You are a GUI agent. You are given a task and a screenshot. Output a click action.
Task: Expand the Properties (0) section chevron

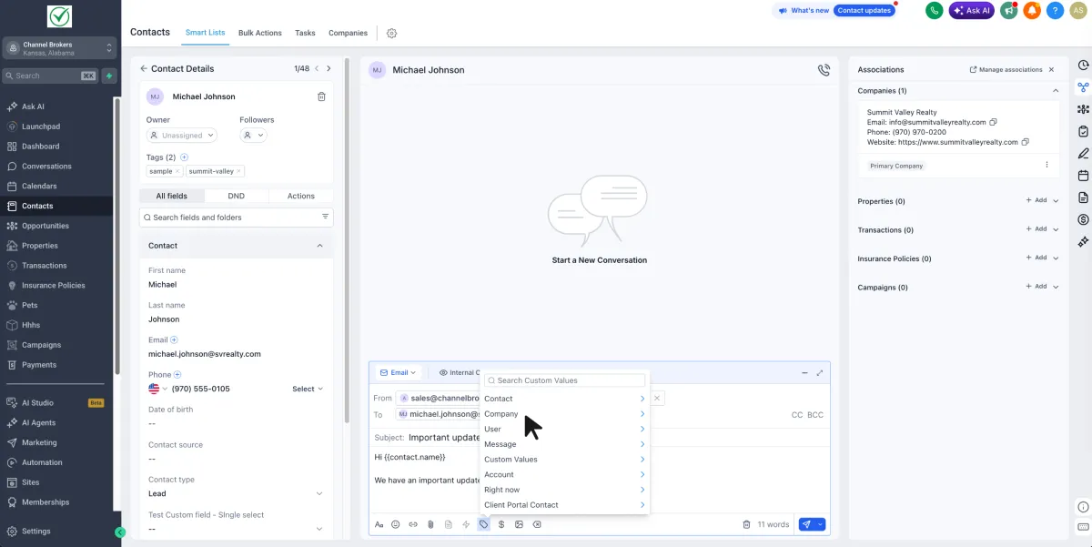1056,201
